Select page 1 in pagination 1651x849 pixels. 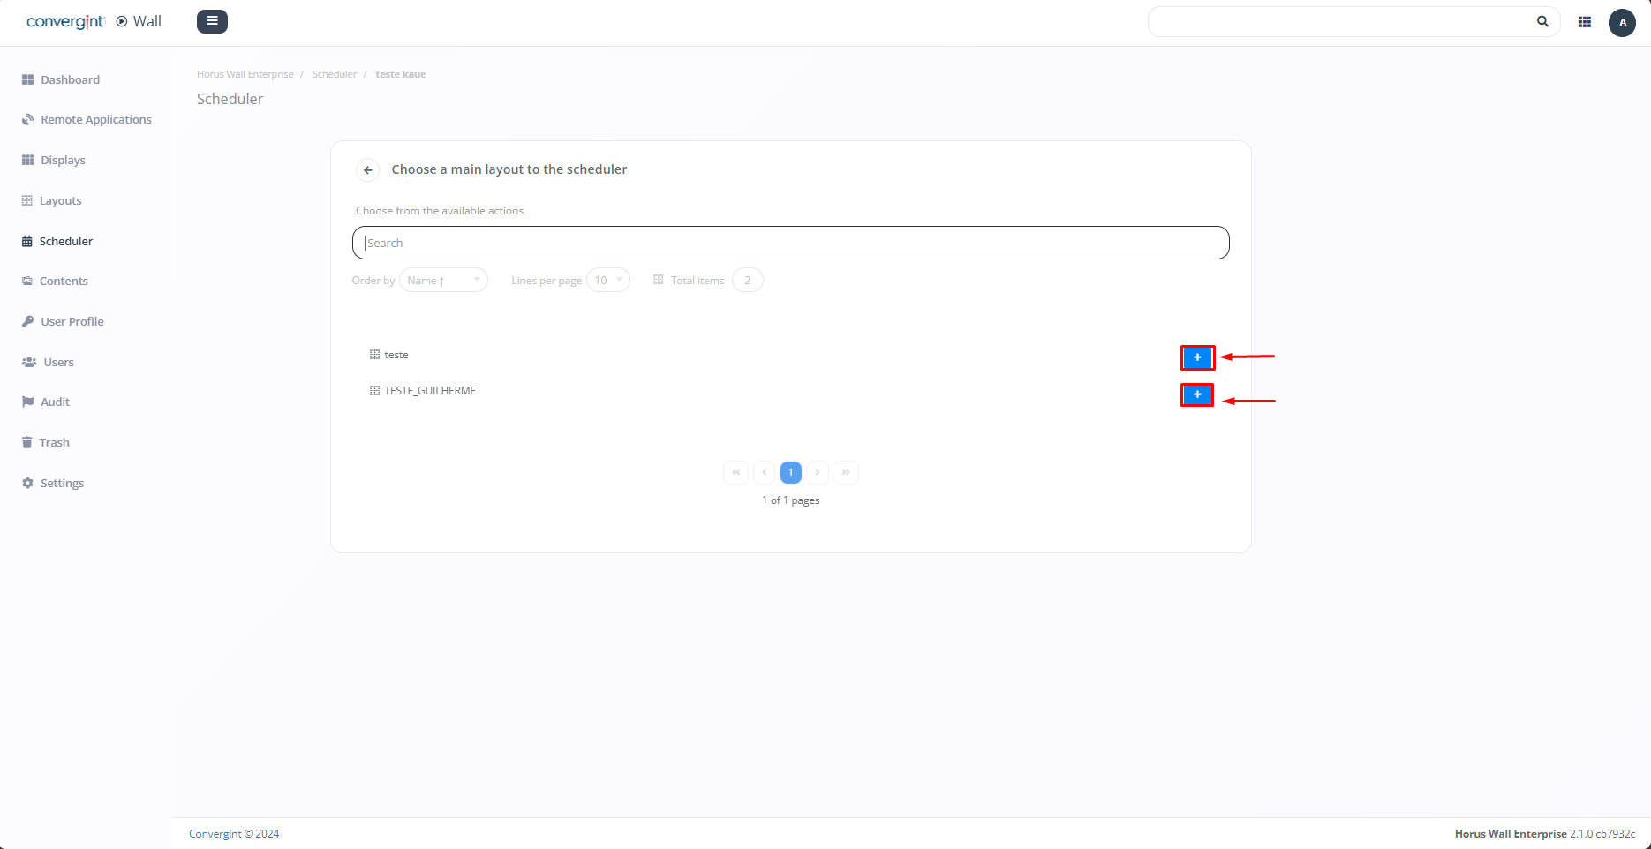point(790,472)
